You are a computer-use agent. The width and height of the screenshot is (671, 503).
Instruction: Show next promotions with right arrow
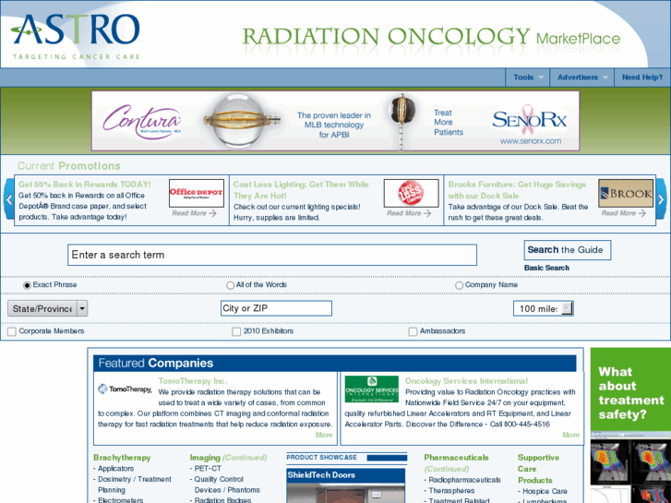pyautogui.click(x=661, y=199)
